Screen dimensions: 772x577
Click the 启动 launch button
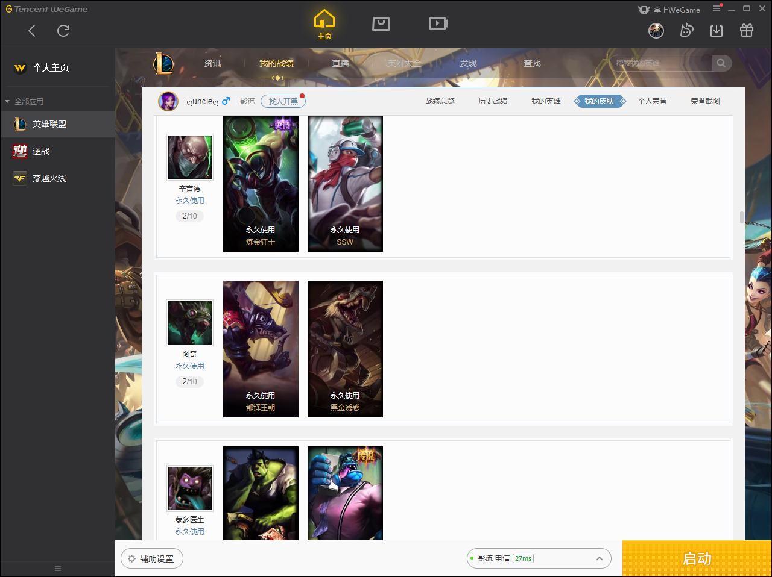click(x=697, y=558)
